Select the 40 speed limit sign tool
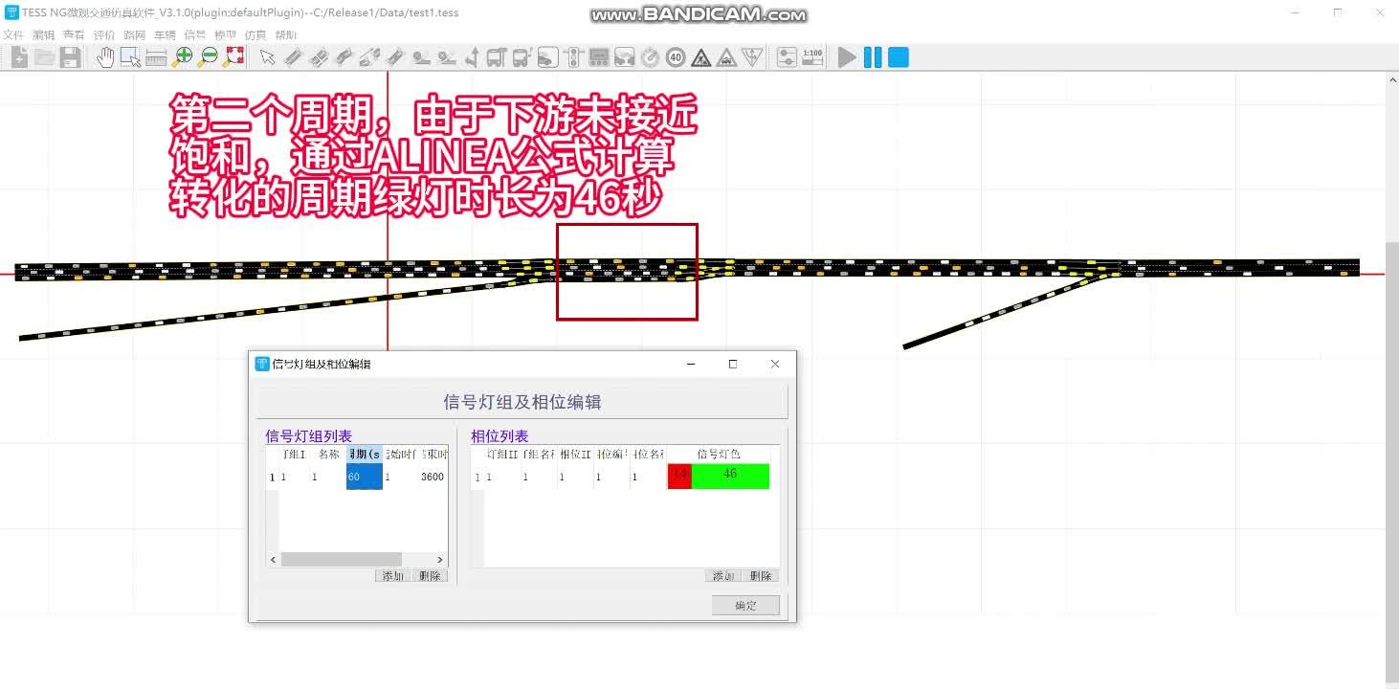The image size is (1399, 689). pyautogui.click(x=676, y=56)
